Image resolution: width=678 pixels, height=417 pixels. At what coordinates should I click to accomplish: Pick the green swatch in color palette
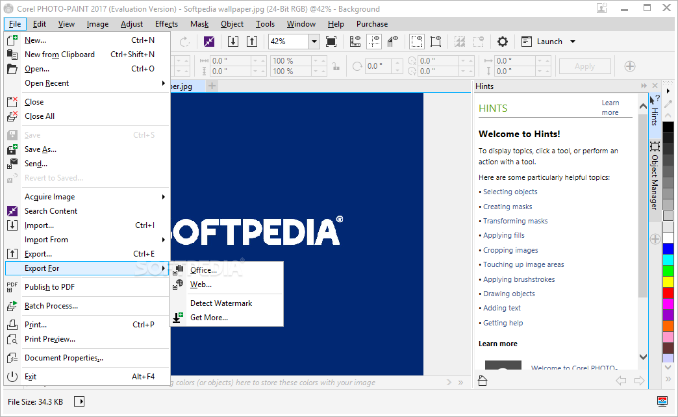point(668,271)
